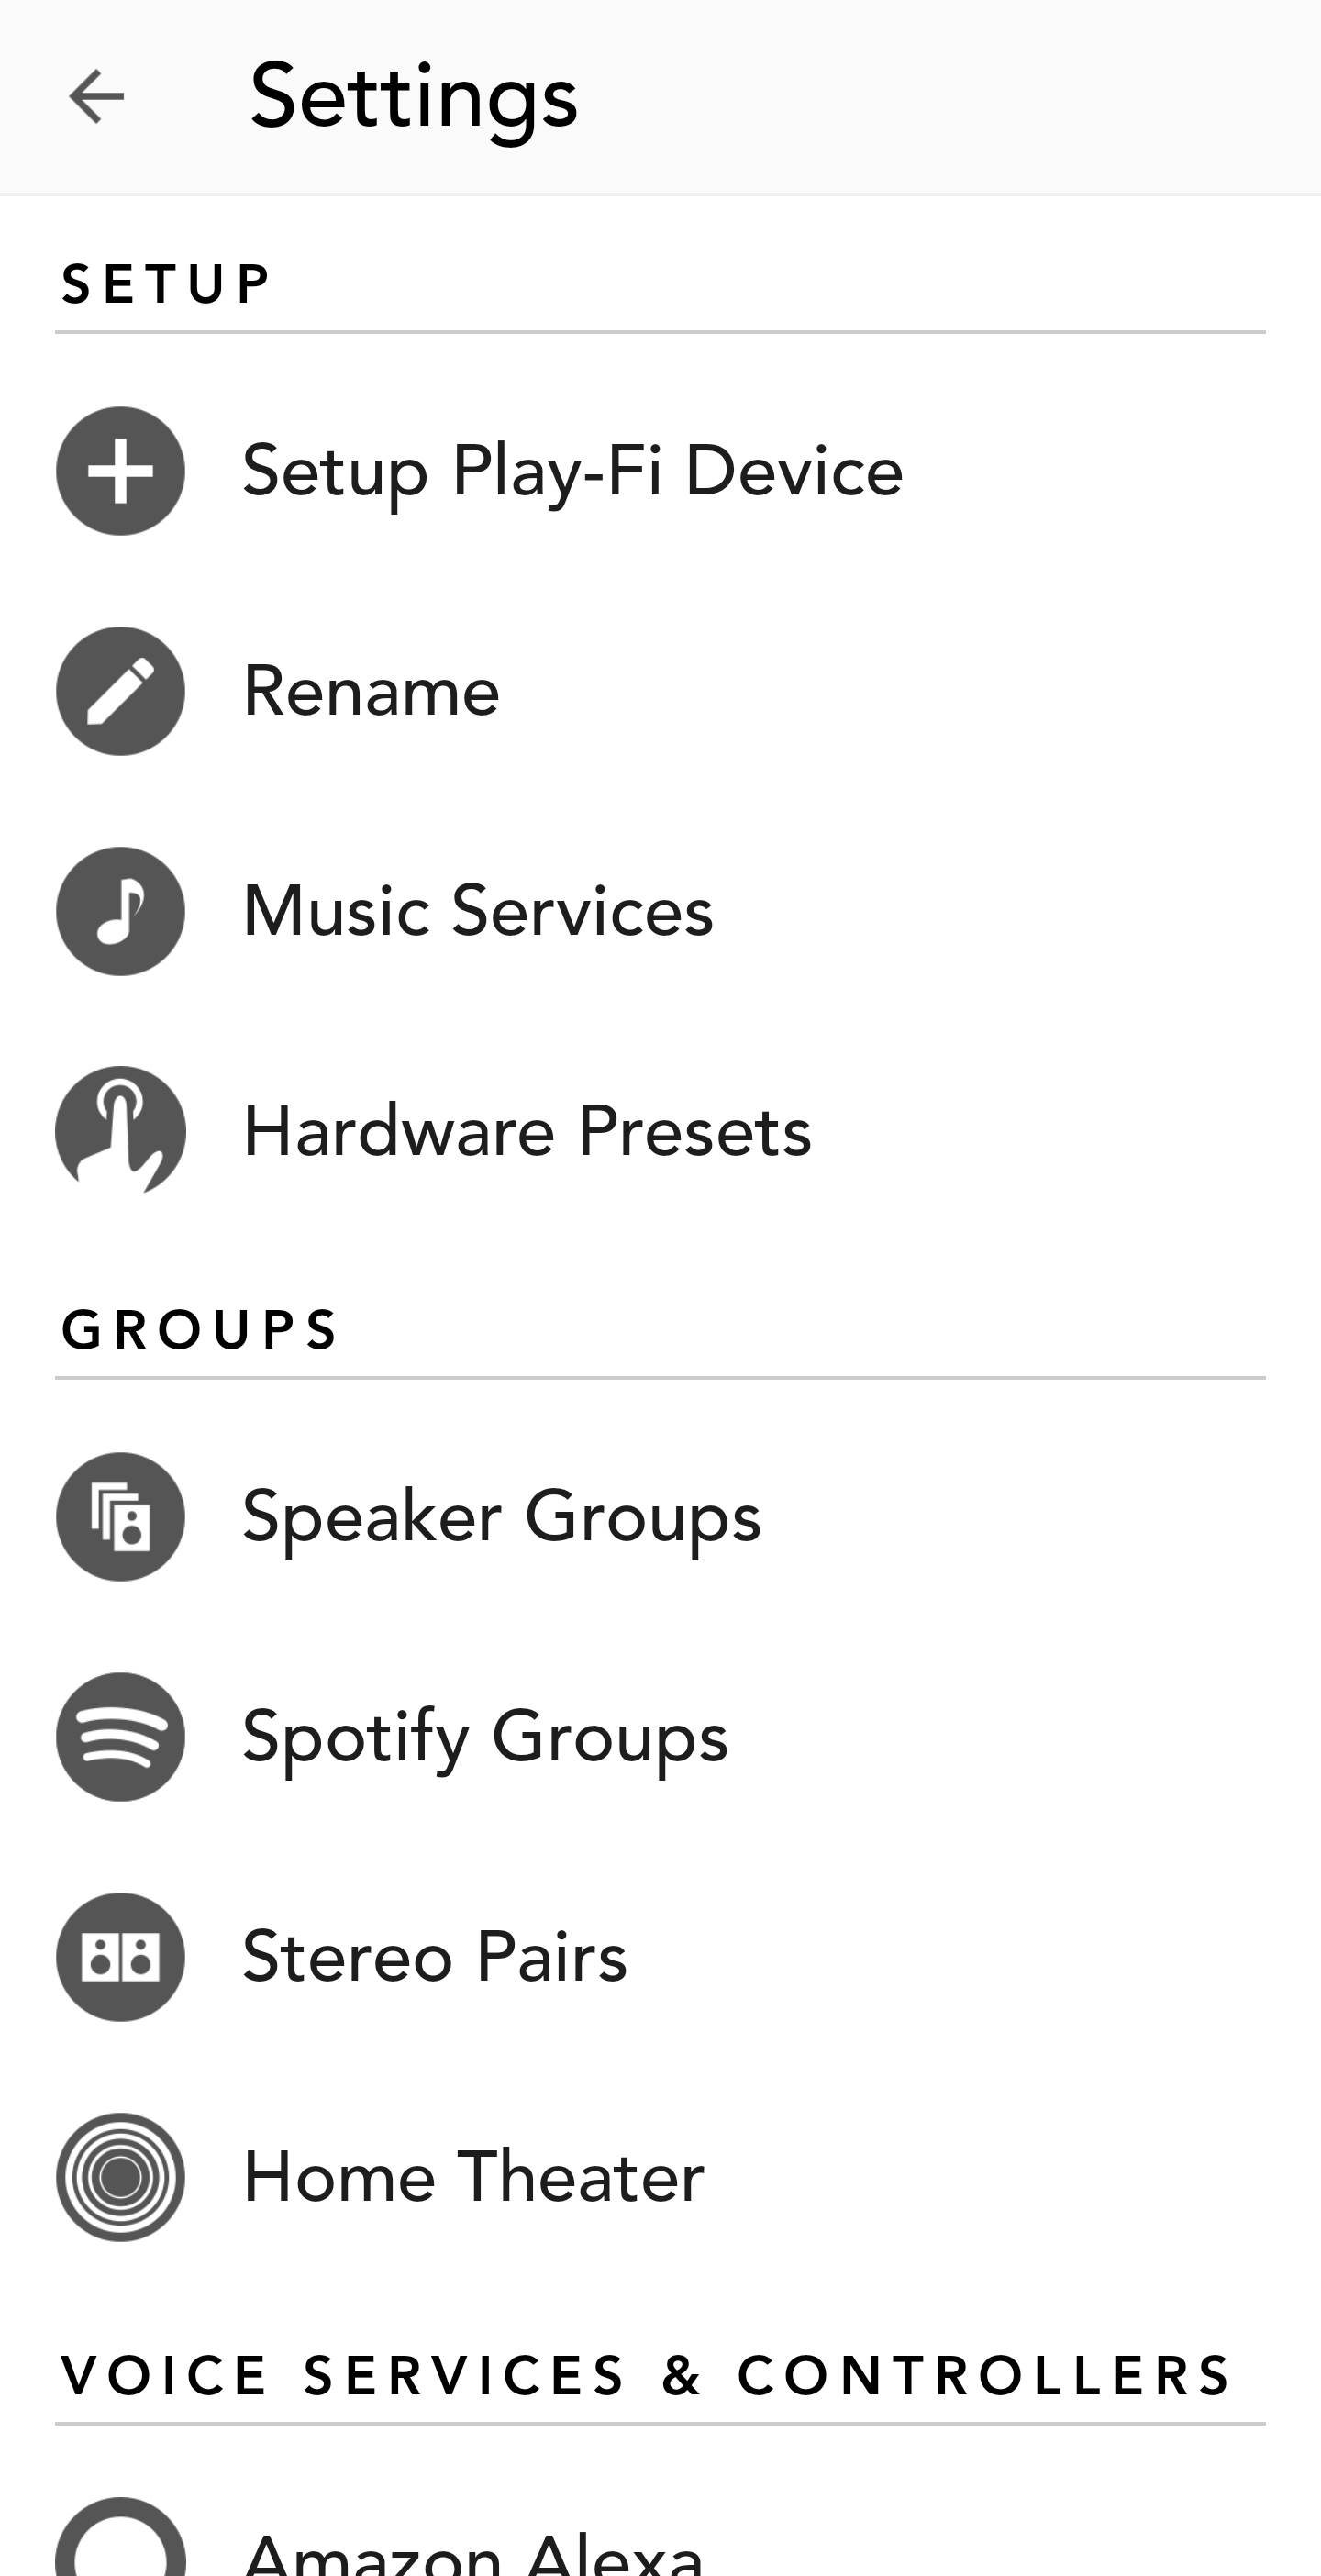The height and width of the screenshot is (2576, 1321).
Task: Tap the Amazon Alexa ring icon
Action: click(x=120, y=2545)
